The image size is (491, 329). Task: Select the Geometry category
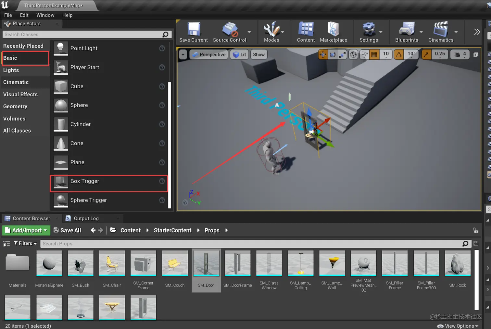15,107
